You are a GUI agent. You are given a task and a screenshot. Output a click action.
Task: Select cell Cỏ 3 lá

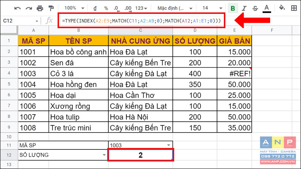pos(79,73)
